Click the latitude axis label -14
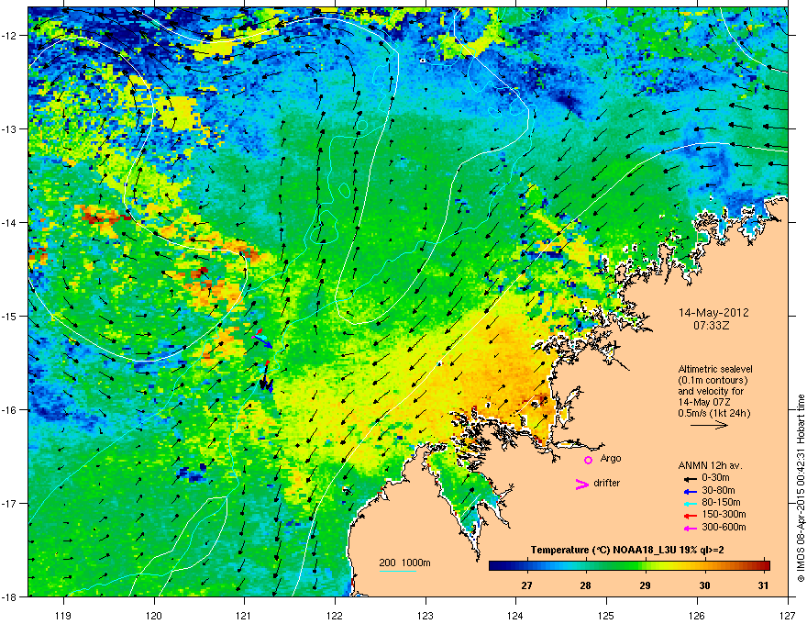 (10, 222)
